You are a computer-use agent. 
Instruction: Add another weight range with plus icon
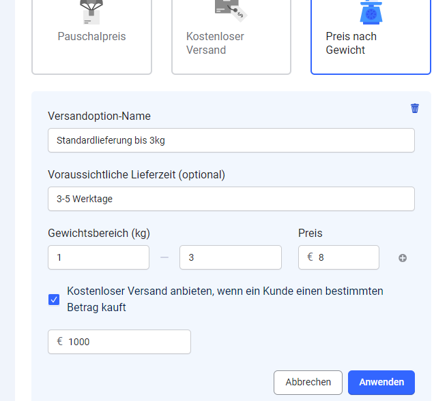[403, 258]
